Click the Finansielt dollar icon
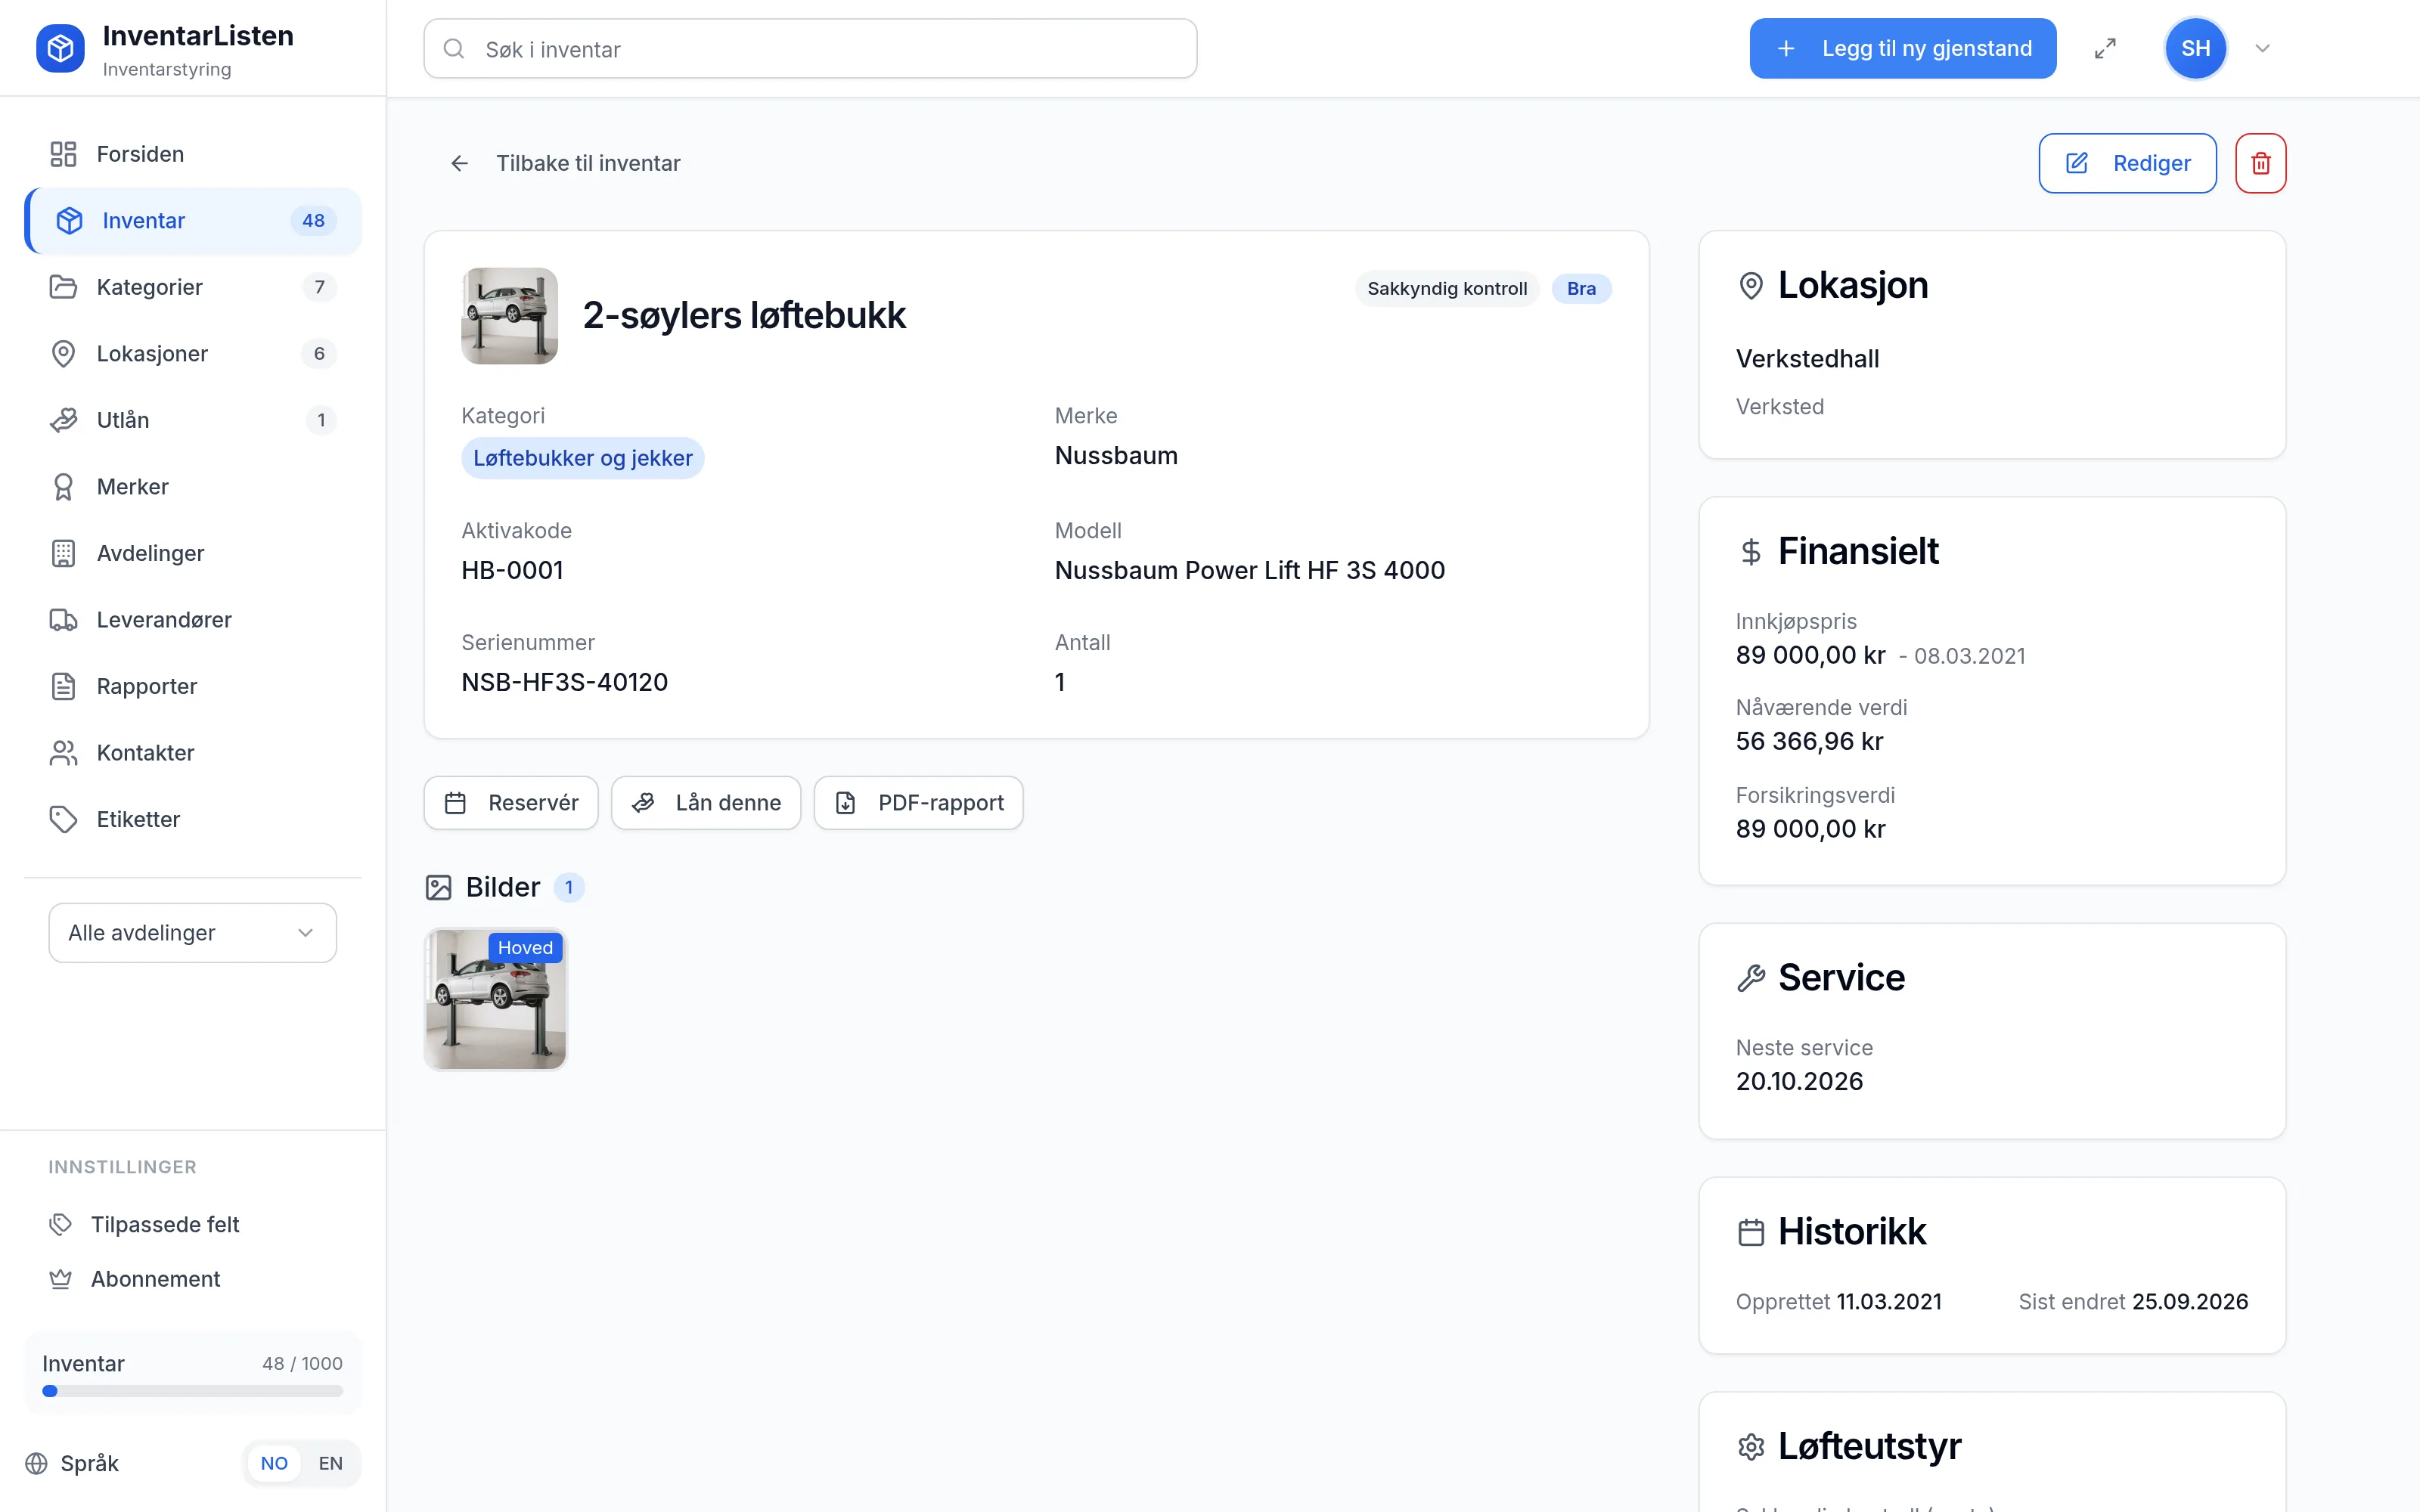This screenshot has height=1512, width=2420. click(1751, 552)
